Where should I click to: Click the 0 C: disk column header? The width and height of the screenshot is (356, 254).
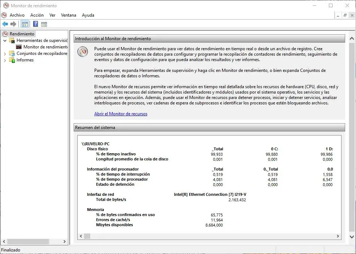pyautogui.click(x=274, y=149)
